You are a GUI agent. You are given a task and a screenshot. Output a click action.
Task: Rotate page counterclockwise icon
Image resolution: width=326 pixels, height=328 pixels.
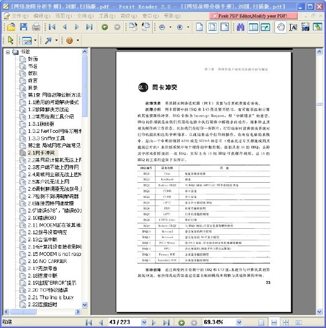[x=146, y=27]
